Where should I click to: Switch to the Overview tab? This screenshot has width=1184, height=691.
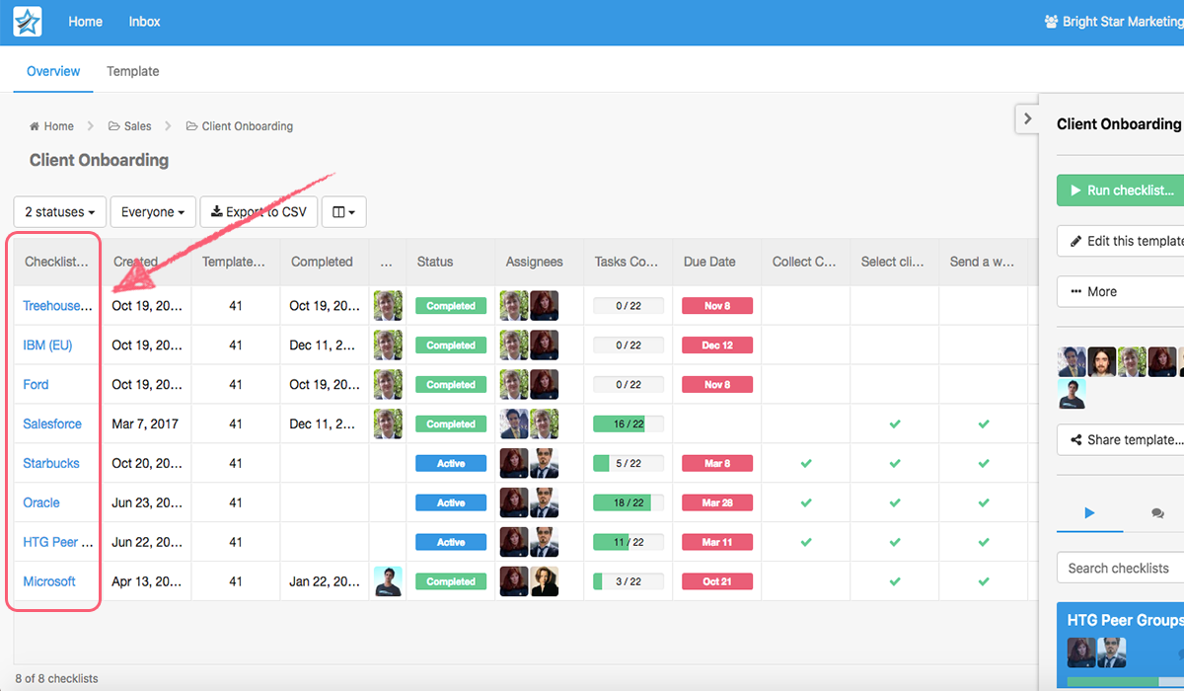(53, 71)
